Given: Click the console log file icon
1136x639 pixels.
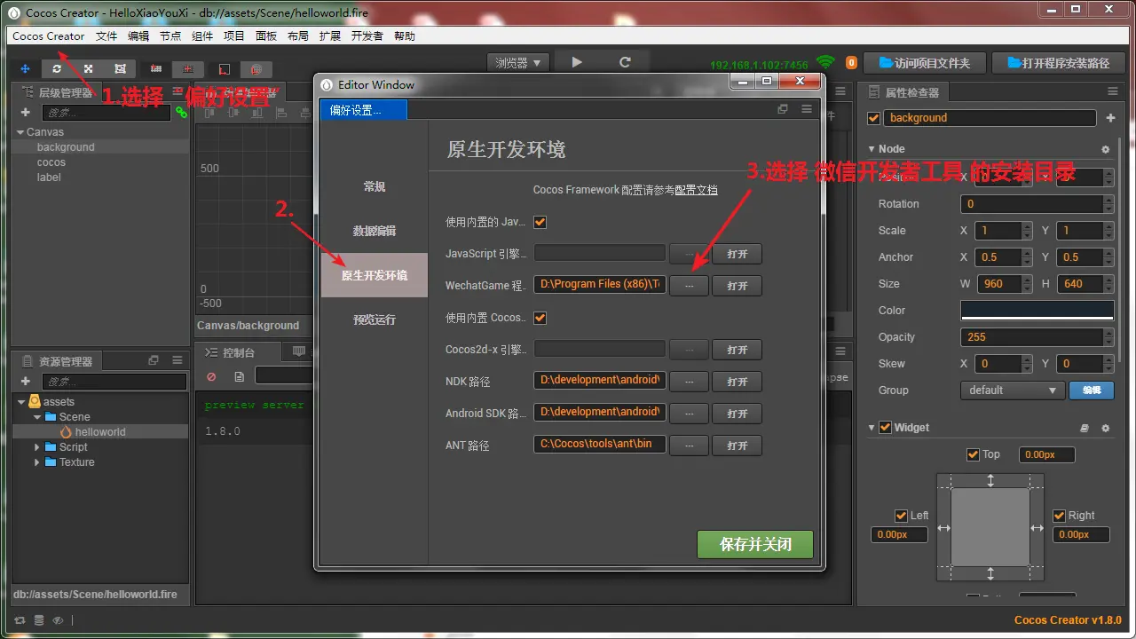Looking at the screenshot, I should (239, 376).
